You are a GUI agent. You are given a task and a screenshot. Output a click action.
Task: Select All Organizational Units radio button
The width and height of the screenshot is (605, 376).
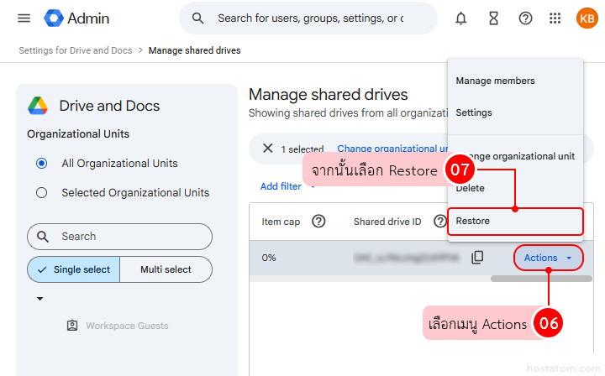point(42,164)
